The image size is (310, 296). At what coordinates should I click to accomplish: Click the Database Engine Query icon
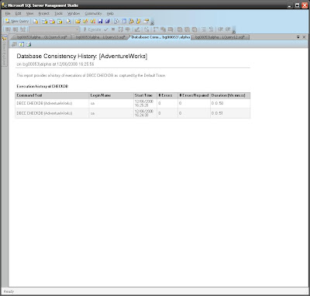click(36, 22)
